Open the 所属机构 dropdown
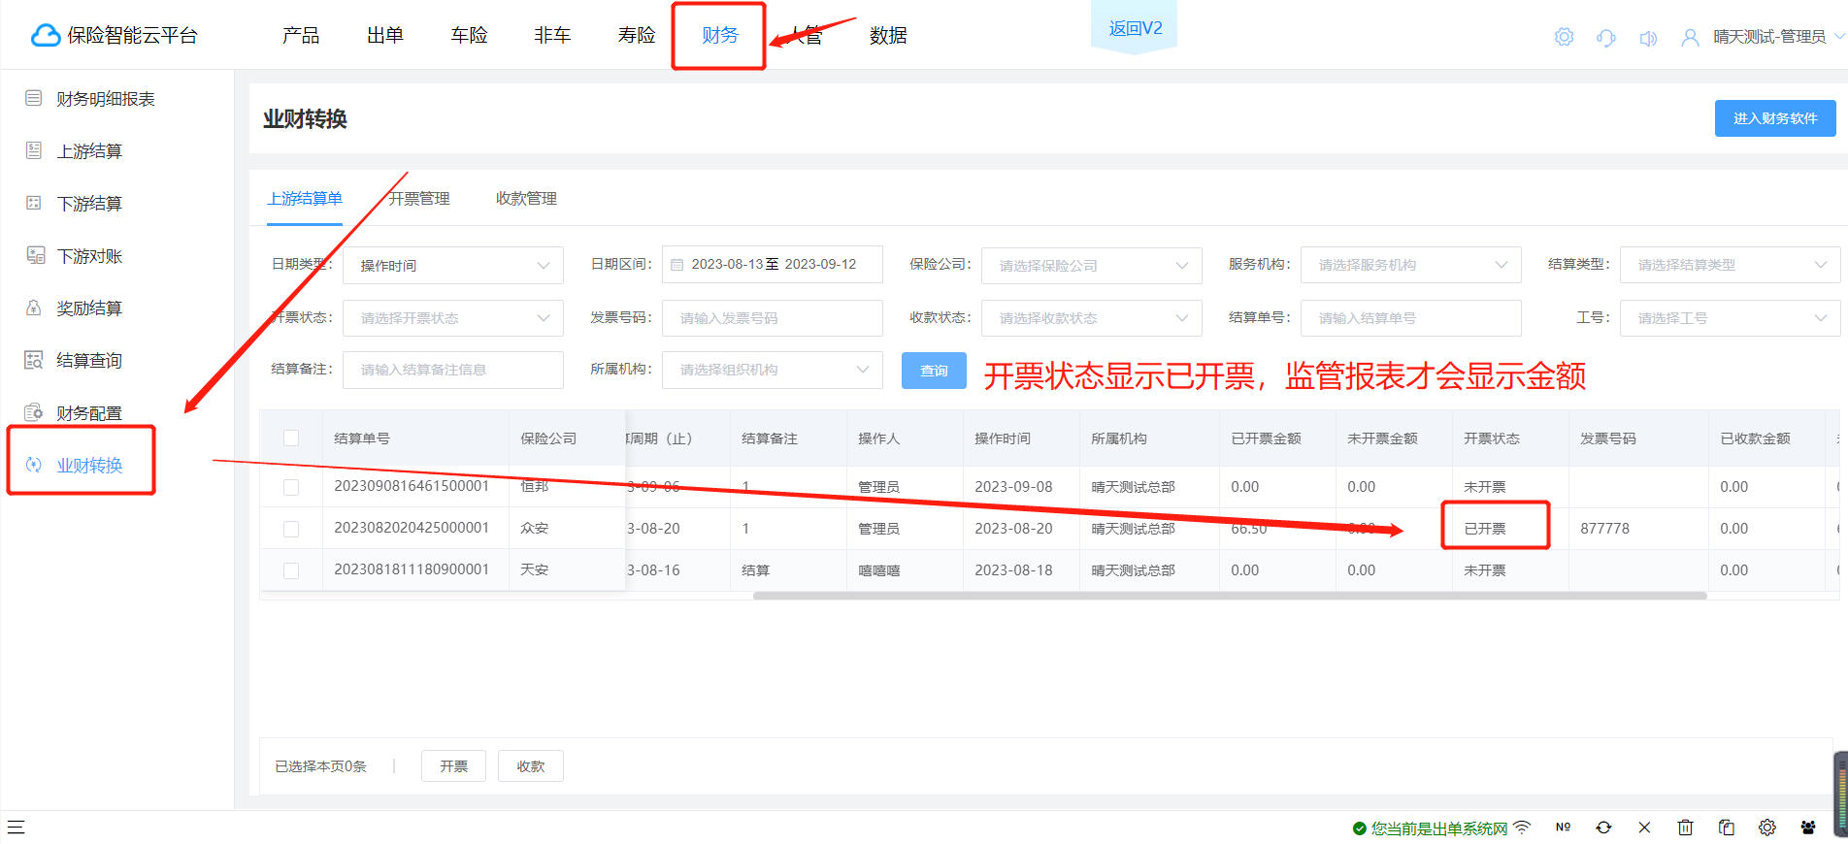Image resolution: width=1848 pixels, height=844 pixels. click(x=773, y=370)
